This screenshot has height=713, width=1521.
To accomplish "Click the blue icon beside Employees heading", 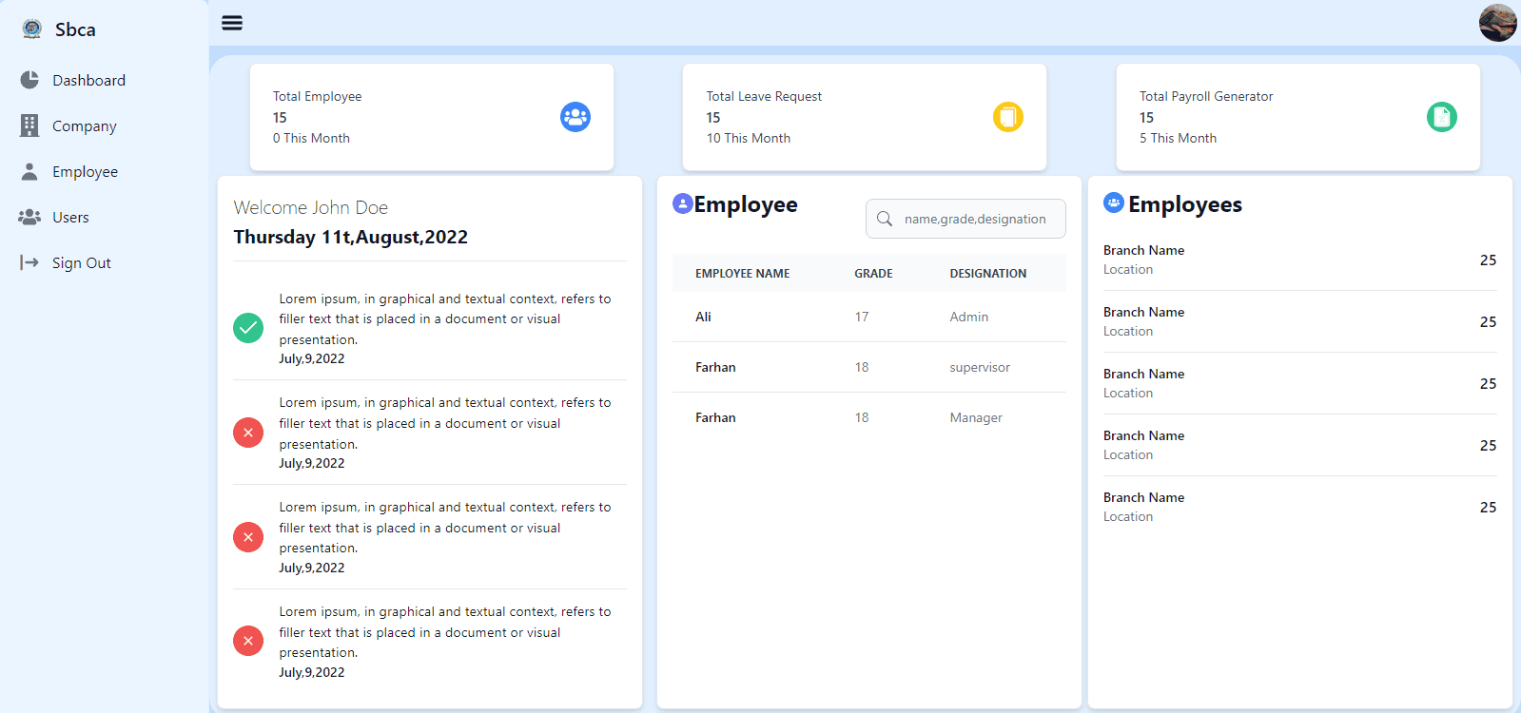I will point(1114,202).
